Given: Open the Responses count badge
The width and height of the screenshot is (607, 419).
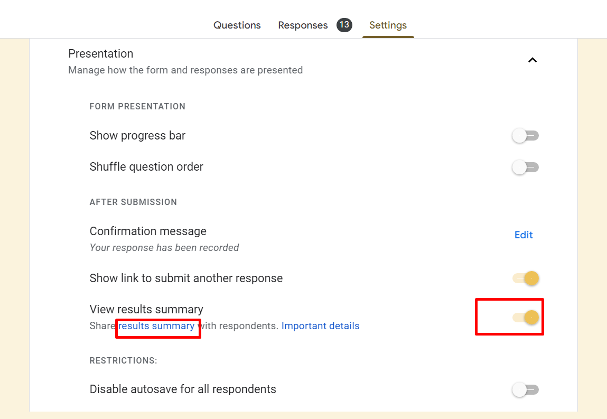Looking at the screenshot, I should pyautogui.click(x=344, y=25).
